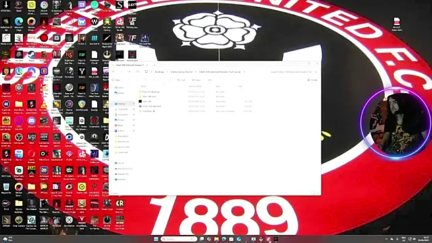Expand the breadcrumb chevron after Desktop
Screen dimensions: 432x243
[167, 72]
